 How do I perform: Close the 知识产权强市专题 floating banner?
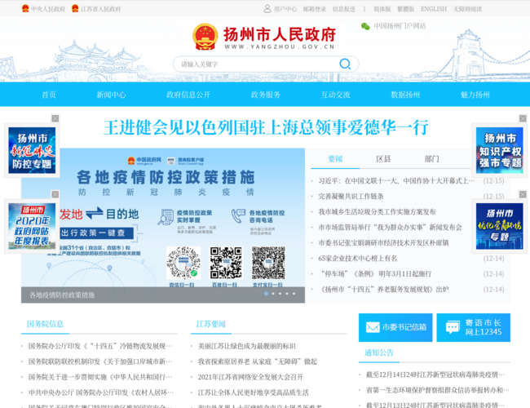point(523,118)
